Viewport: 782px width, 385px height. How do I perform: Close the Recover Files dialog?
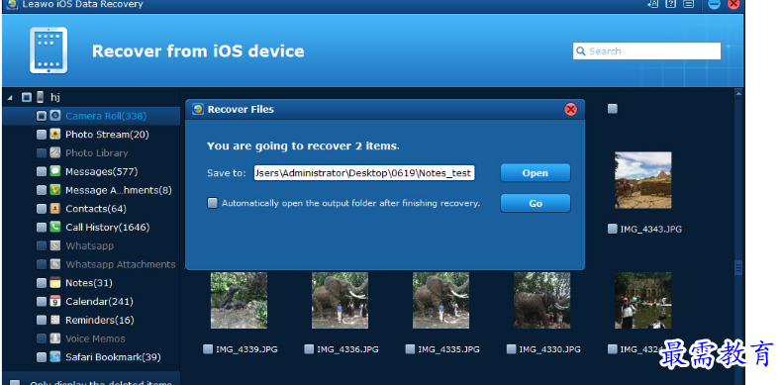tap(570, 109)
